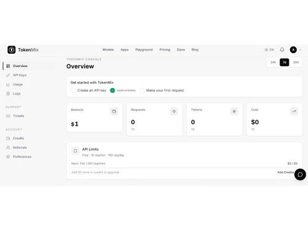Check the Make your first request circle
The image size is (308, 231).
(x=142, y=91)
